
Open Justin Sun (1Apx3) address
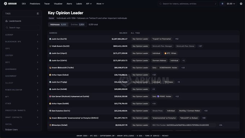[x=59, y=53]
